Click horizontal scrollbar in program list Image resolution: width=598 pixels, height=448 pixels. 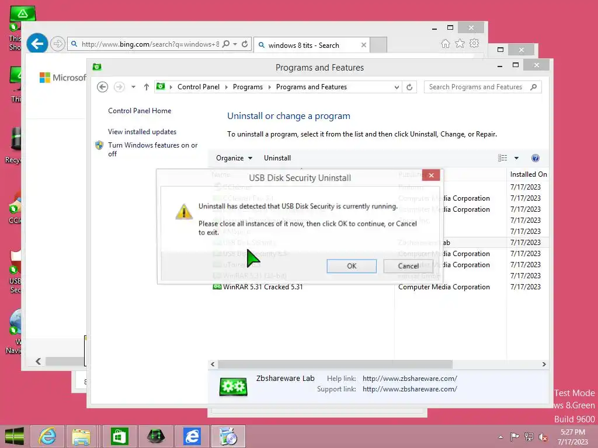[335, 365]
